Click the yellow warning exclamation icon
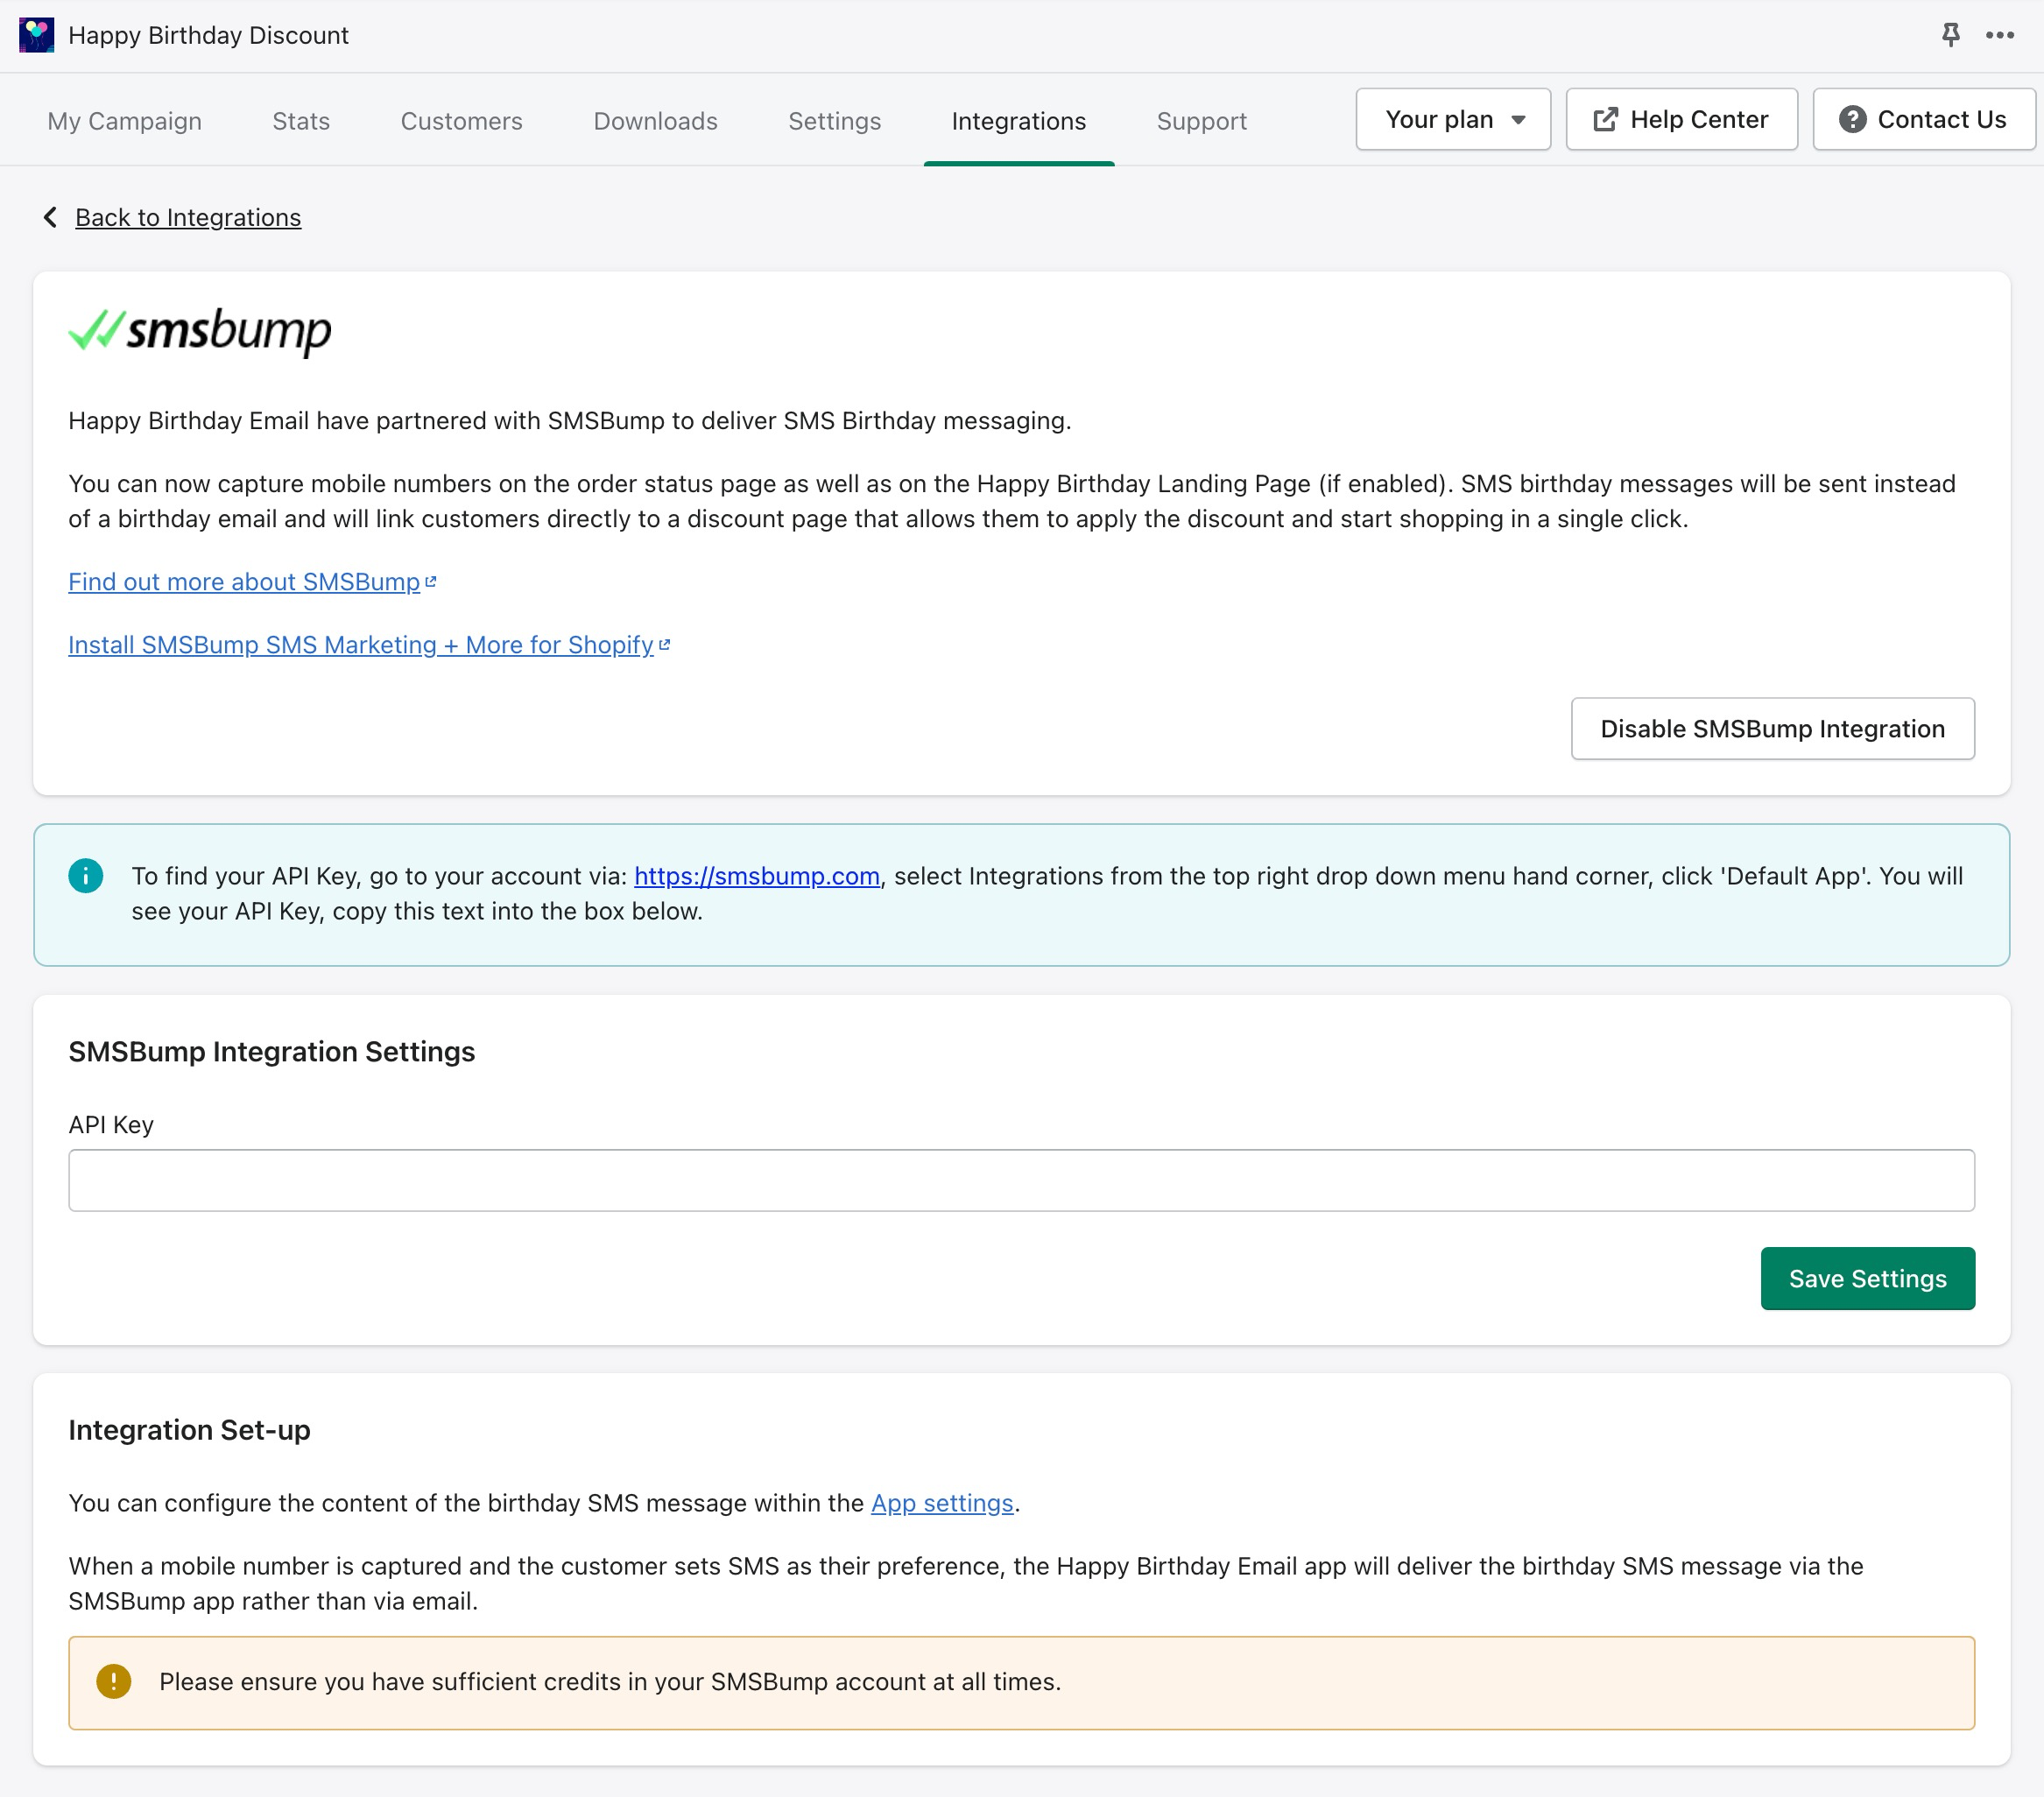The height and width of the screenshot is (1797, 2044). pyautogui.click(x=114, y=1681)
